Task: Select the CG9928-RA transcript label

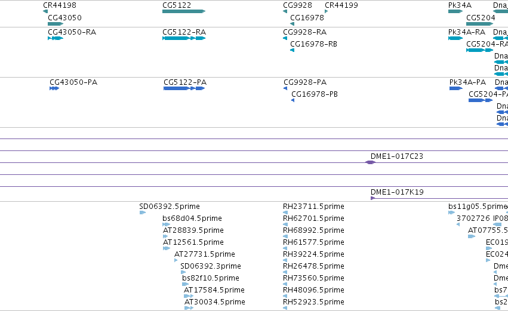Action: (x=304, y=32)
